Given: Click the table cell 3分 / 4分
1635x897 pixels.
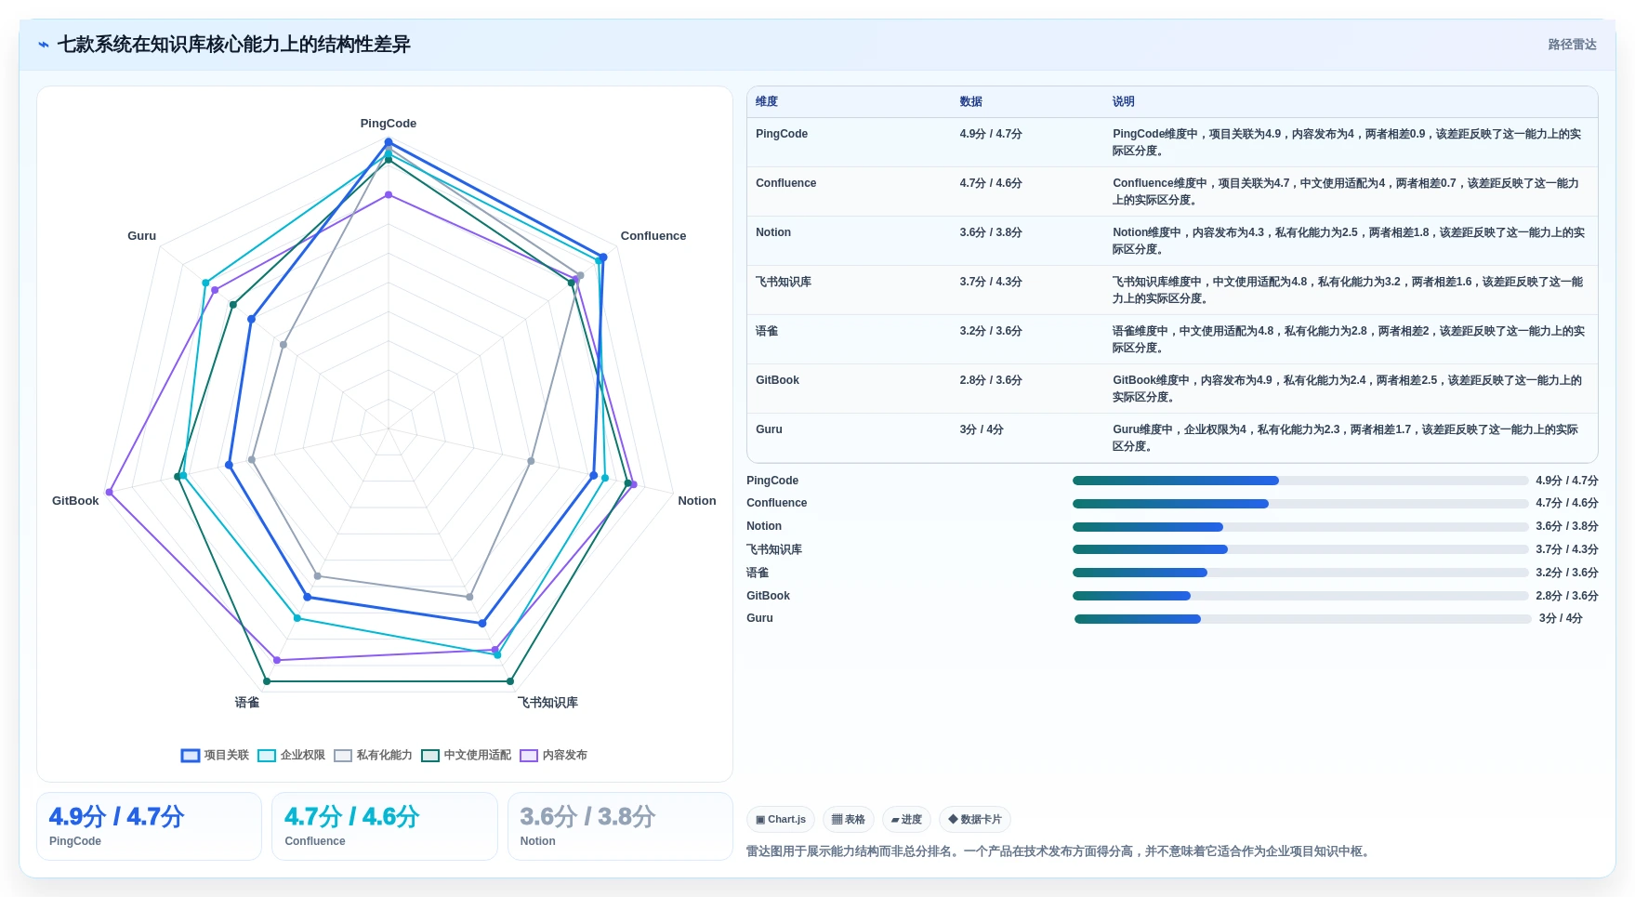Looking at the screenshot, I should pyautogui.click(x=982, y=429).
